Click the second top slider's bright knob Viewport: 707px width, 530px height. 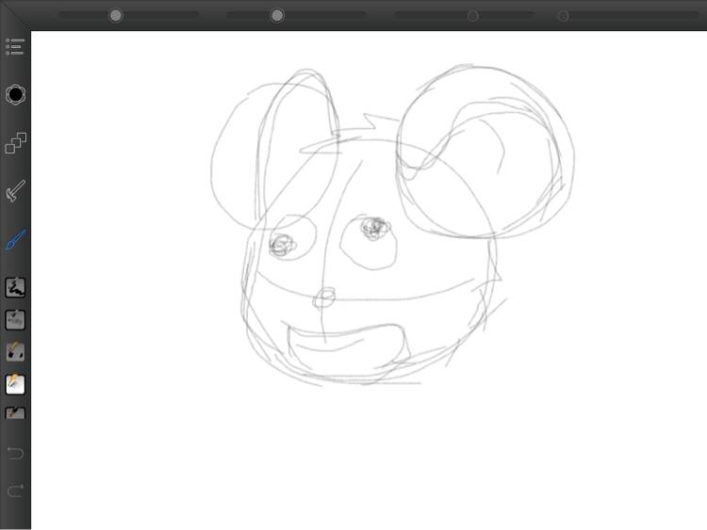pyautogui.click(x=277, y=16)
